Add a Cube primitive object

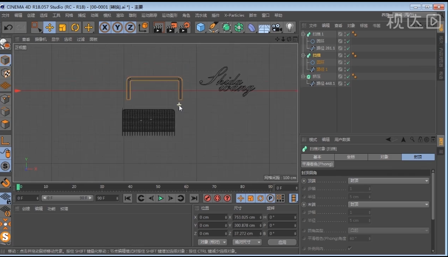point(201,28)
